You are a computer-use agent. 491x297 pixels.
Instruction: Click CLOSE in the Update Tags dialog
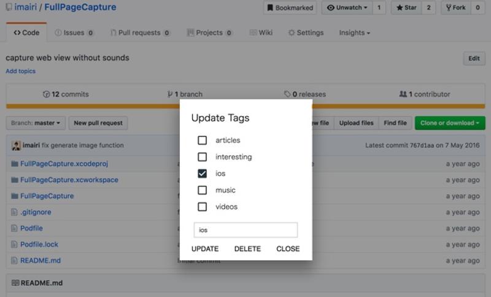[288, 249]
